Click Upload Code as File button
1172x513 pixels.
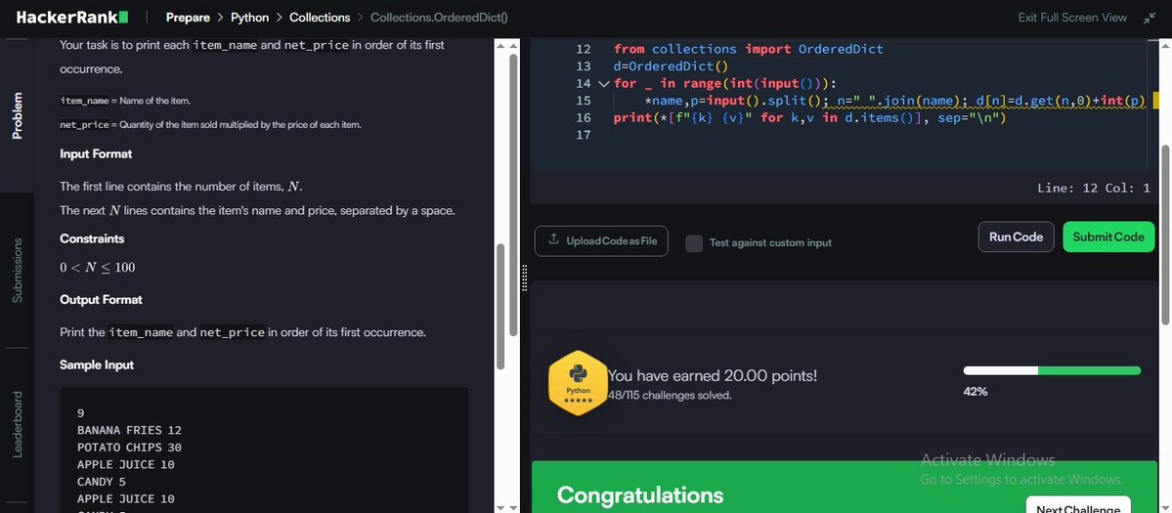[x=602, y=240]
